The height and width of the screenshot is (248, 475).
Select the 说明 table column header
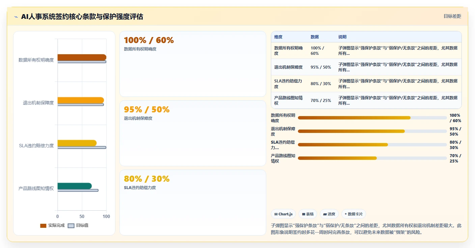(342, 37)
